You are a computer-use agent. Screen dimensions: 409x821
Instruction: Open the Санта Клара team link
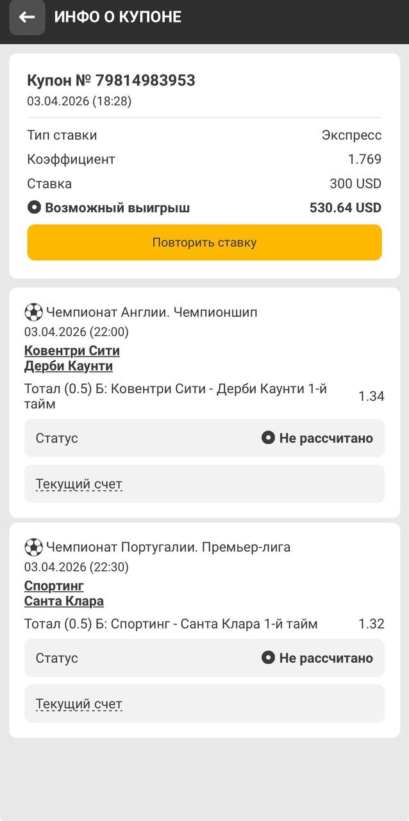pos(64,601)
